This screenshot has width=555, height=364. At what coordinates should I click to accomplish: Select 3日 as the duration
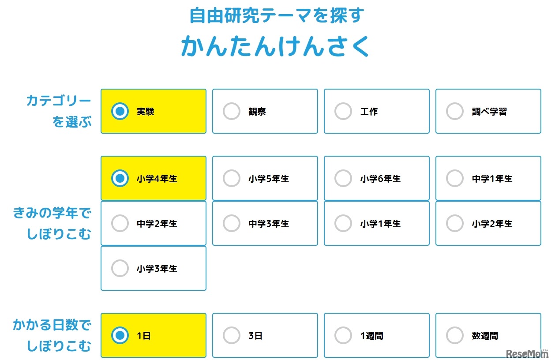265,335
